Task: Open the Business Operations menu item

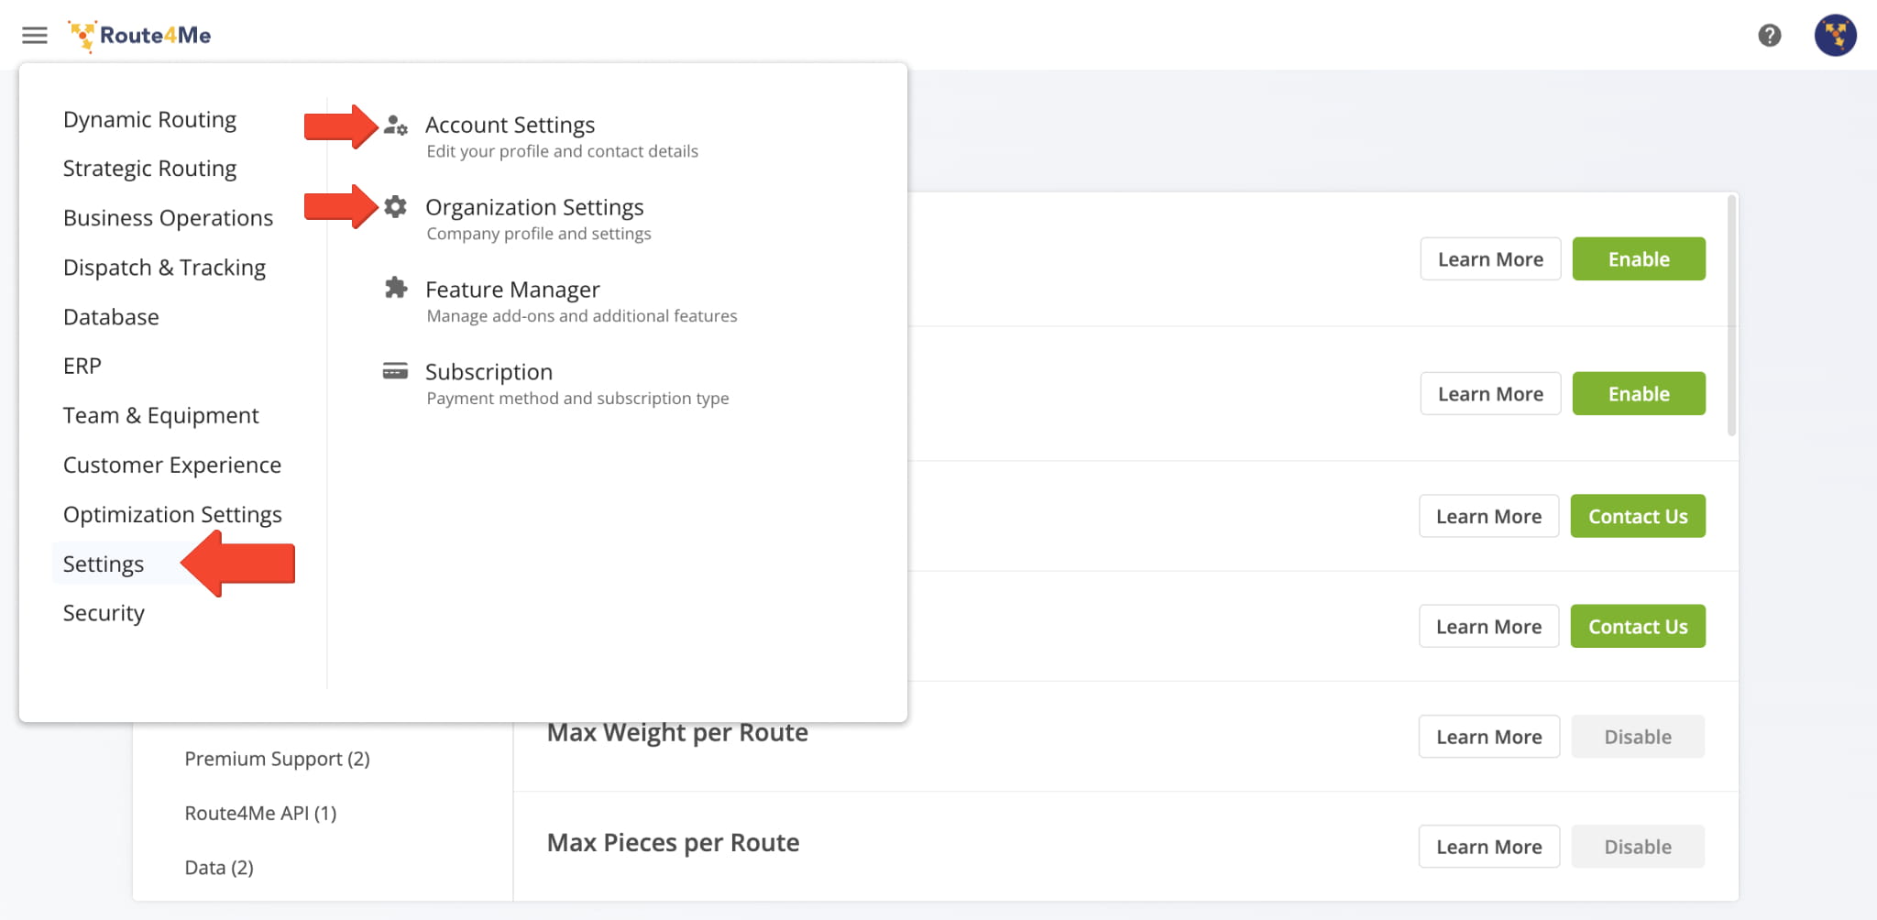Action: tap(168, 218)
